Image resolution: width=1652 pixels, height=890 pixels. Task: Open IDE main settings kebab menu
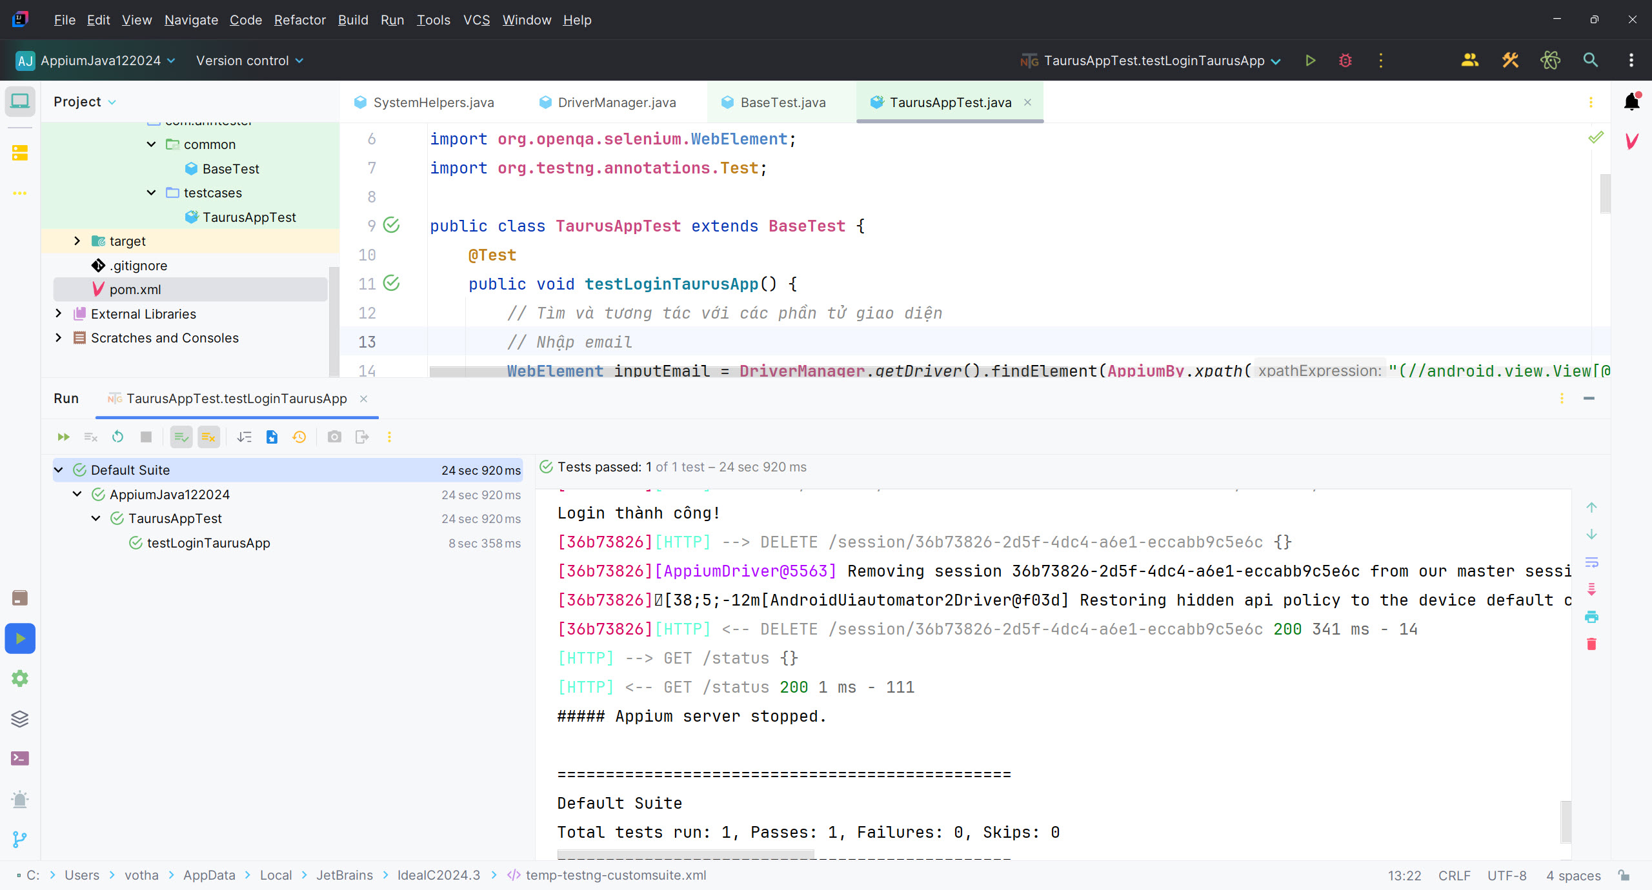click(1631, 61)
